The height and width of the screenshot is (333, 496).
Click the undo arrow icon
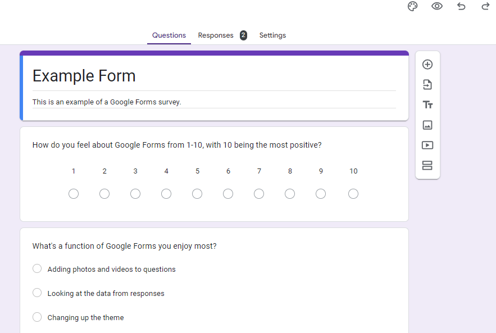tap(461, 6)
